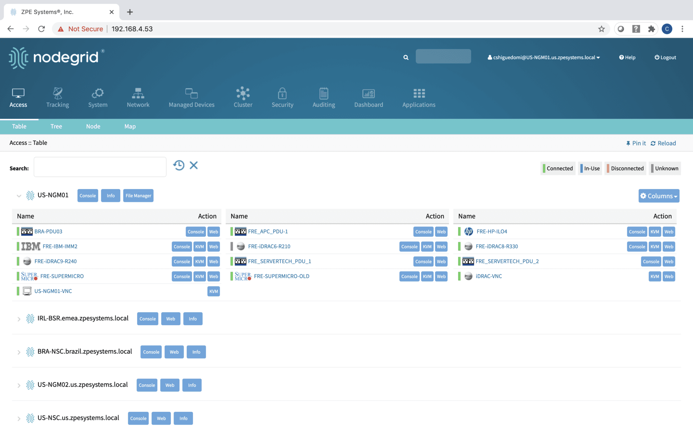Open the Tracking section icon
Screen dimensions: 693x433
pyautogui.click(x=58, y=93)
